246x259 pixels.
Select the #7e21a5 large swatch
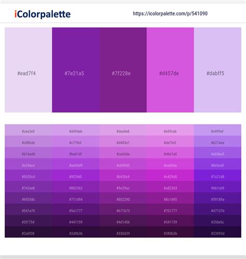pos(76,70)
